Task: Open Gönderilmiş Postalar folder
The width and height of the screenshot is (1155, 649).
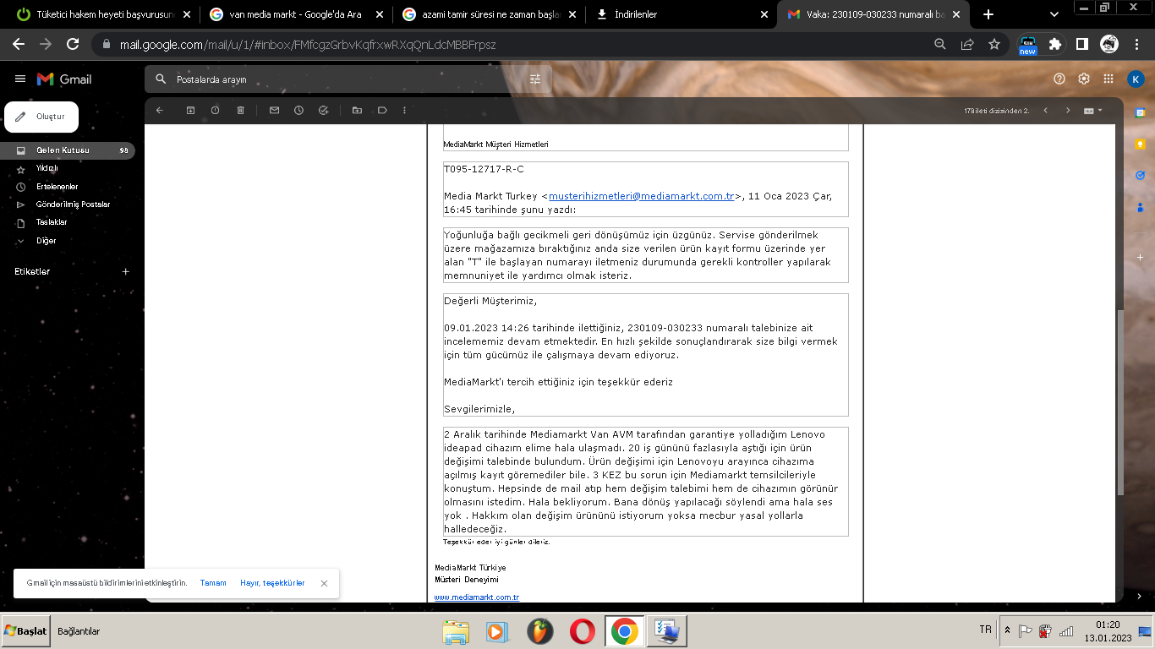Action: pyautogui.click(x=68, y=205)
